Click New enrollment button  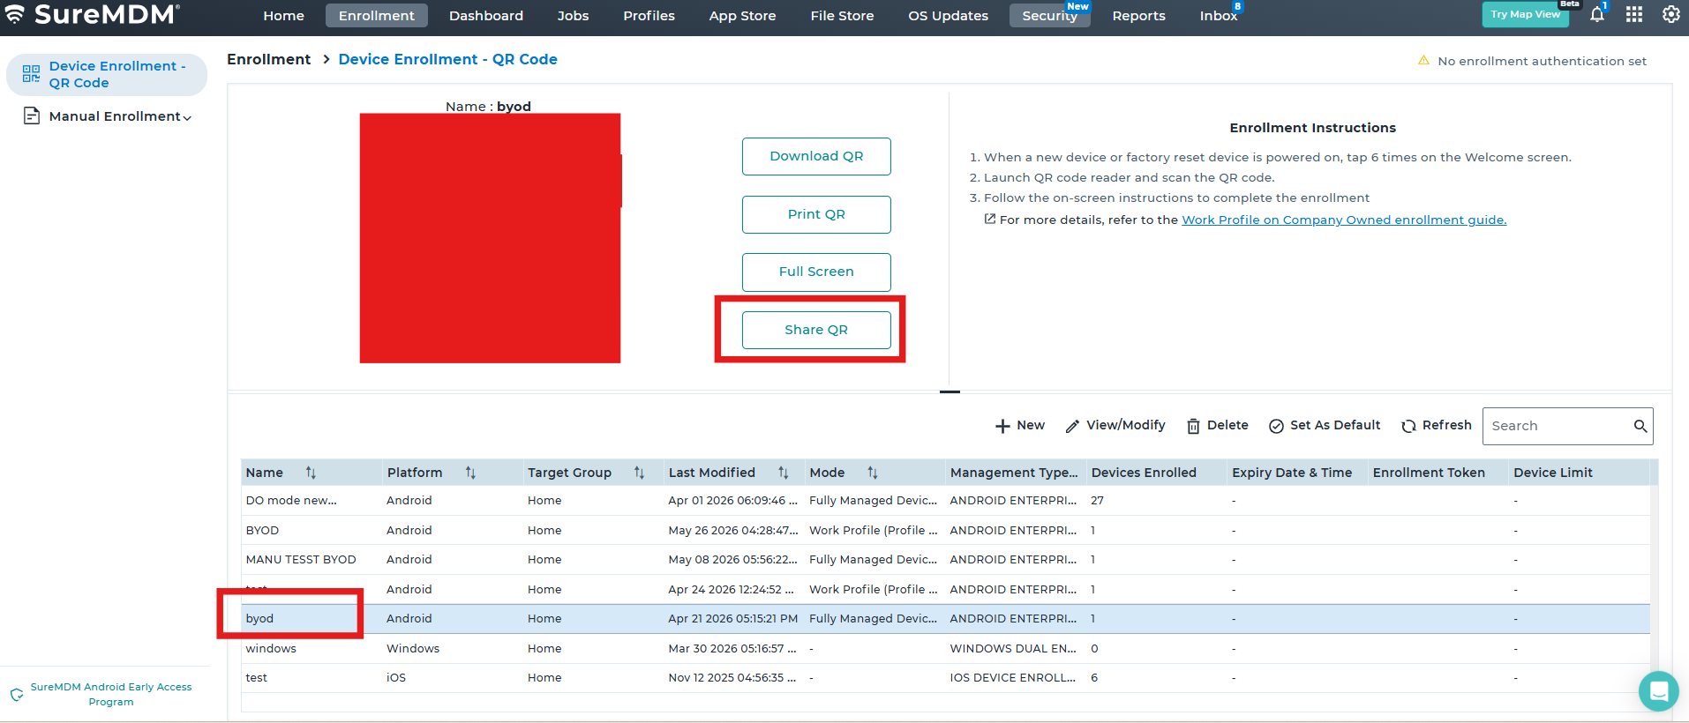click(1020, 426)
